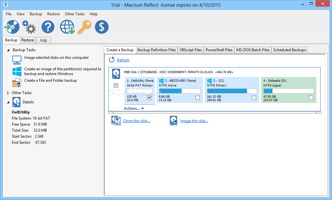Open the Backup Definition Files tab
The width and height of the screenshot is (332, 200).
tap(157, 50)
